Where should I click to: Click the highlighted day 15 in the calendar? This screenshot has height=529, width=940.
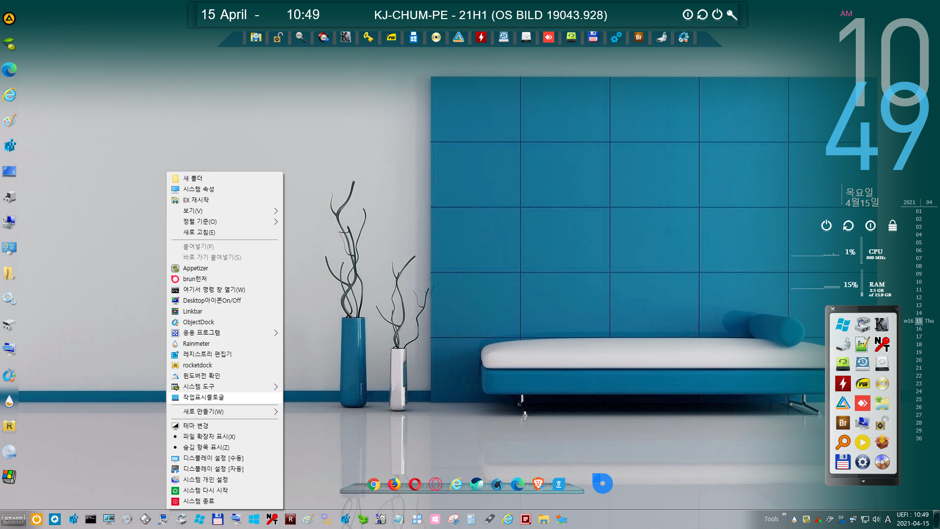[919, 321]
